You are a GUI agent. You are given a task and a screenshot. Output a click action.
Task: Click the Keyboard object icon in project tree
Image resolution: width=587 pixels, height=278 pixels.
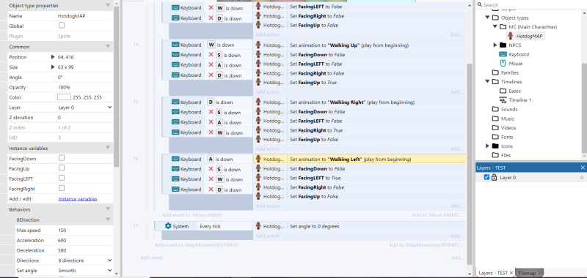(x=503, y=54)
